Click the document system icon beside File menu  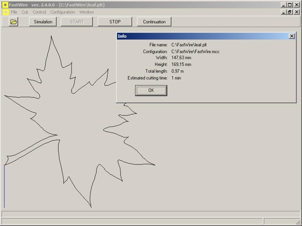6,12
